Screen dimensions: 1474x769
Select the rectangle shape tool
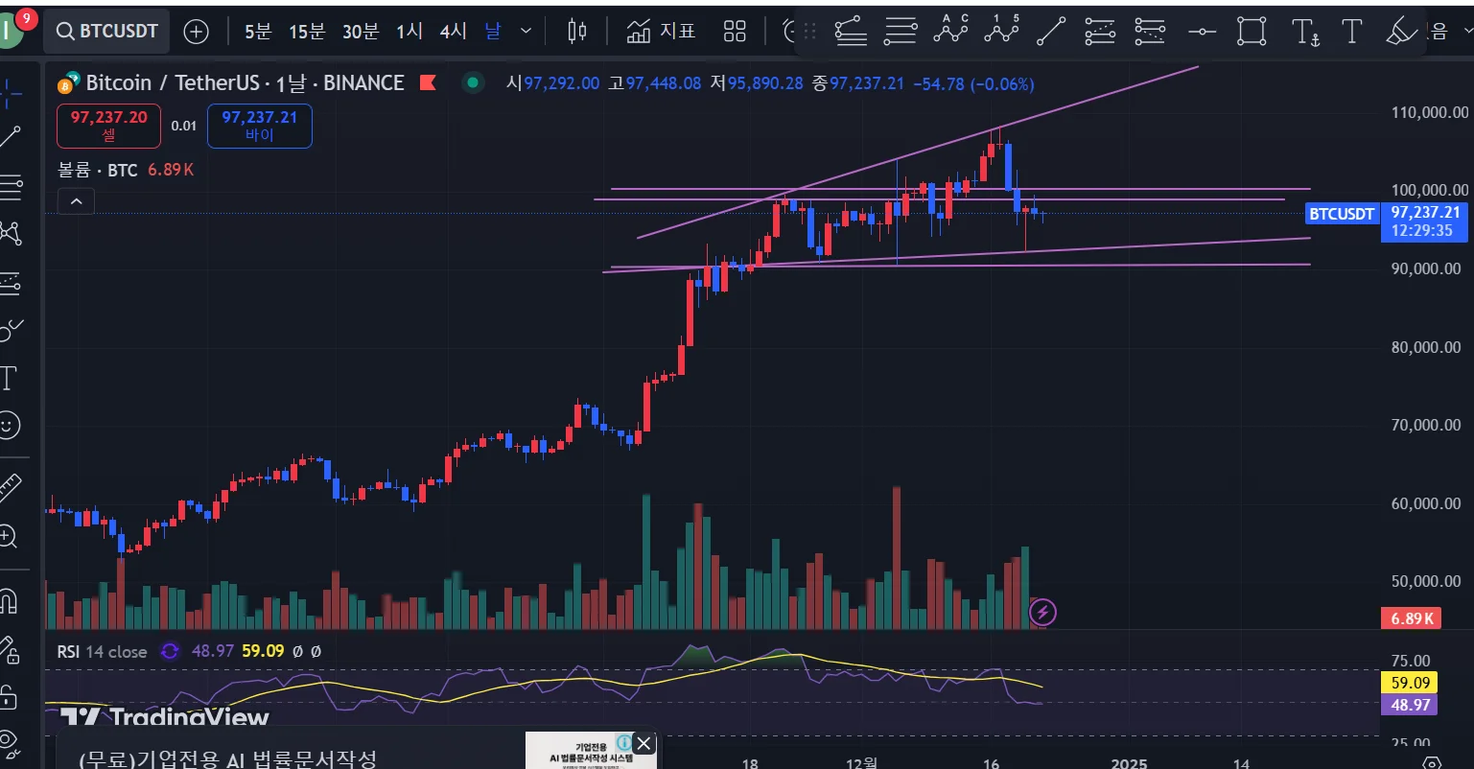(x=1252, y=32)
